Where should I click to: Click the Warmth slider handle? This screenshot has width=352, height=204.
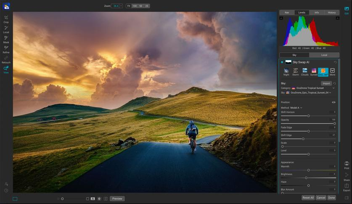pos(308,170)
